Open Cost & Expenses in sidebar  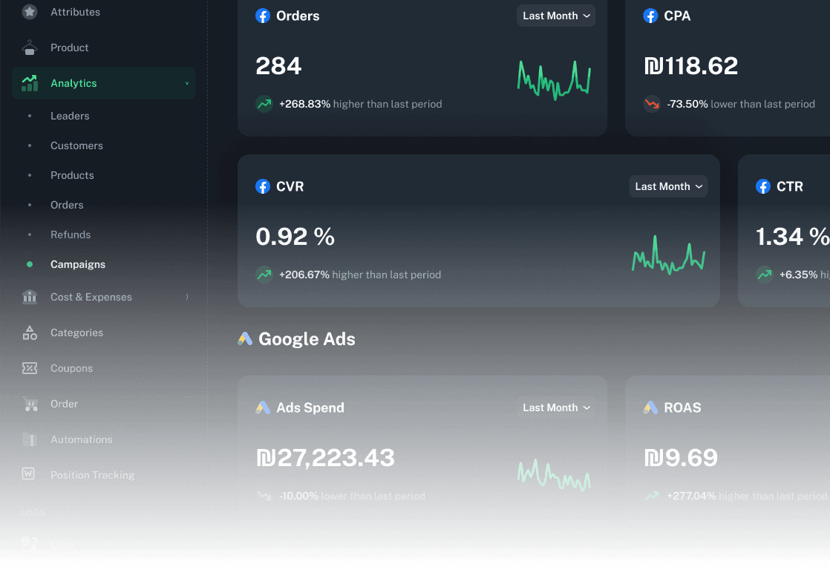pyautogui.click(x=91, y=297)
